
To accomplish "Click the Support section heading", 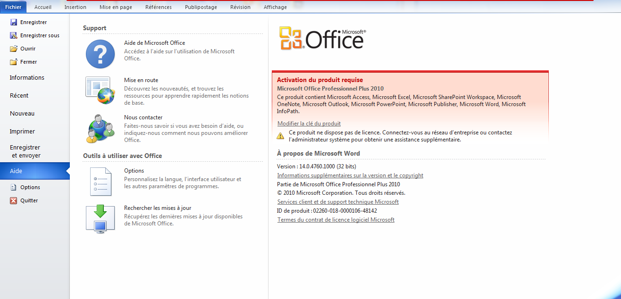I will click(95, 28).
